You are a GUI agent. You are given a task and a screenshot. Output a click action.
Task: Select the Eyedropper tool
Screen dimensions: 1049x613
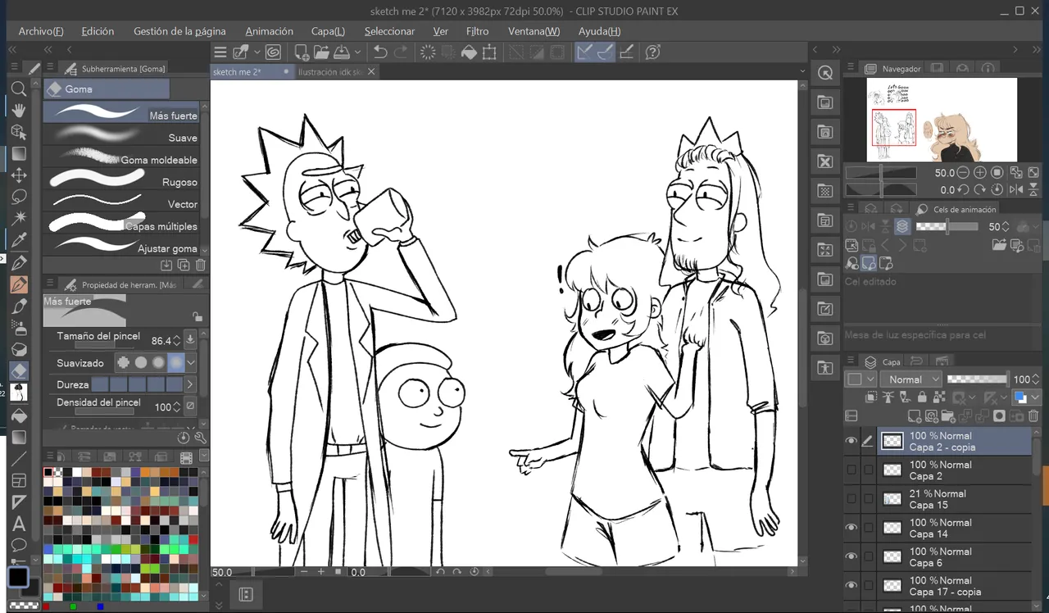[18, 240]
